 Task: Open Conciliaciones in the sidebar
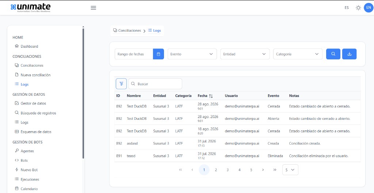coord(32,65)
